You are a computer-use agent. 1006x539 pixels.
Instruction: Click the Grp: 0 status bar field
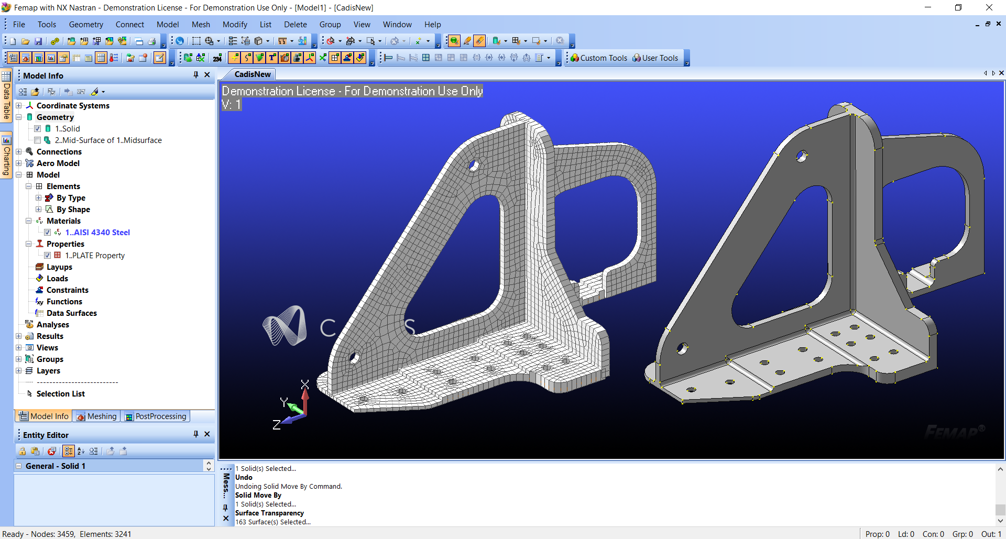click(x=963, y=534)
